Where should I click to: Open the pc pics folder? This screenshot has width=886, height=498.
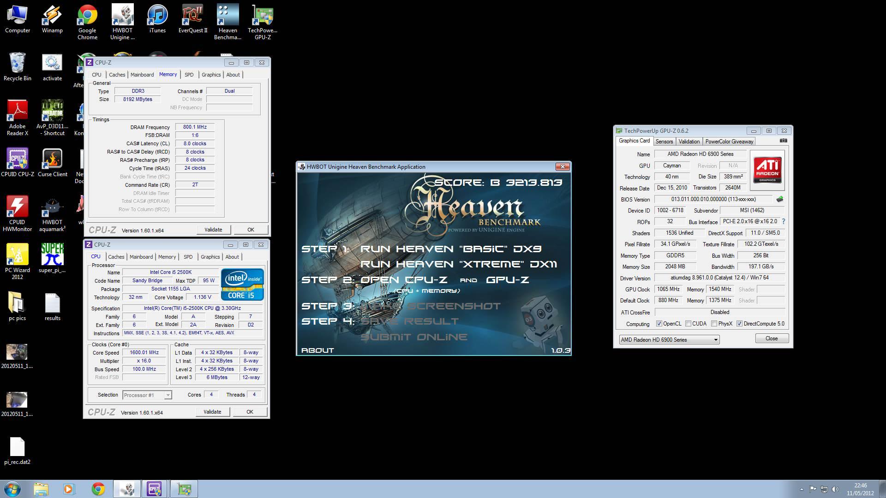17,306
